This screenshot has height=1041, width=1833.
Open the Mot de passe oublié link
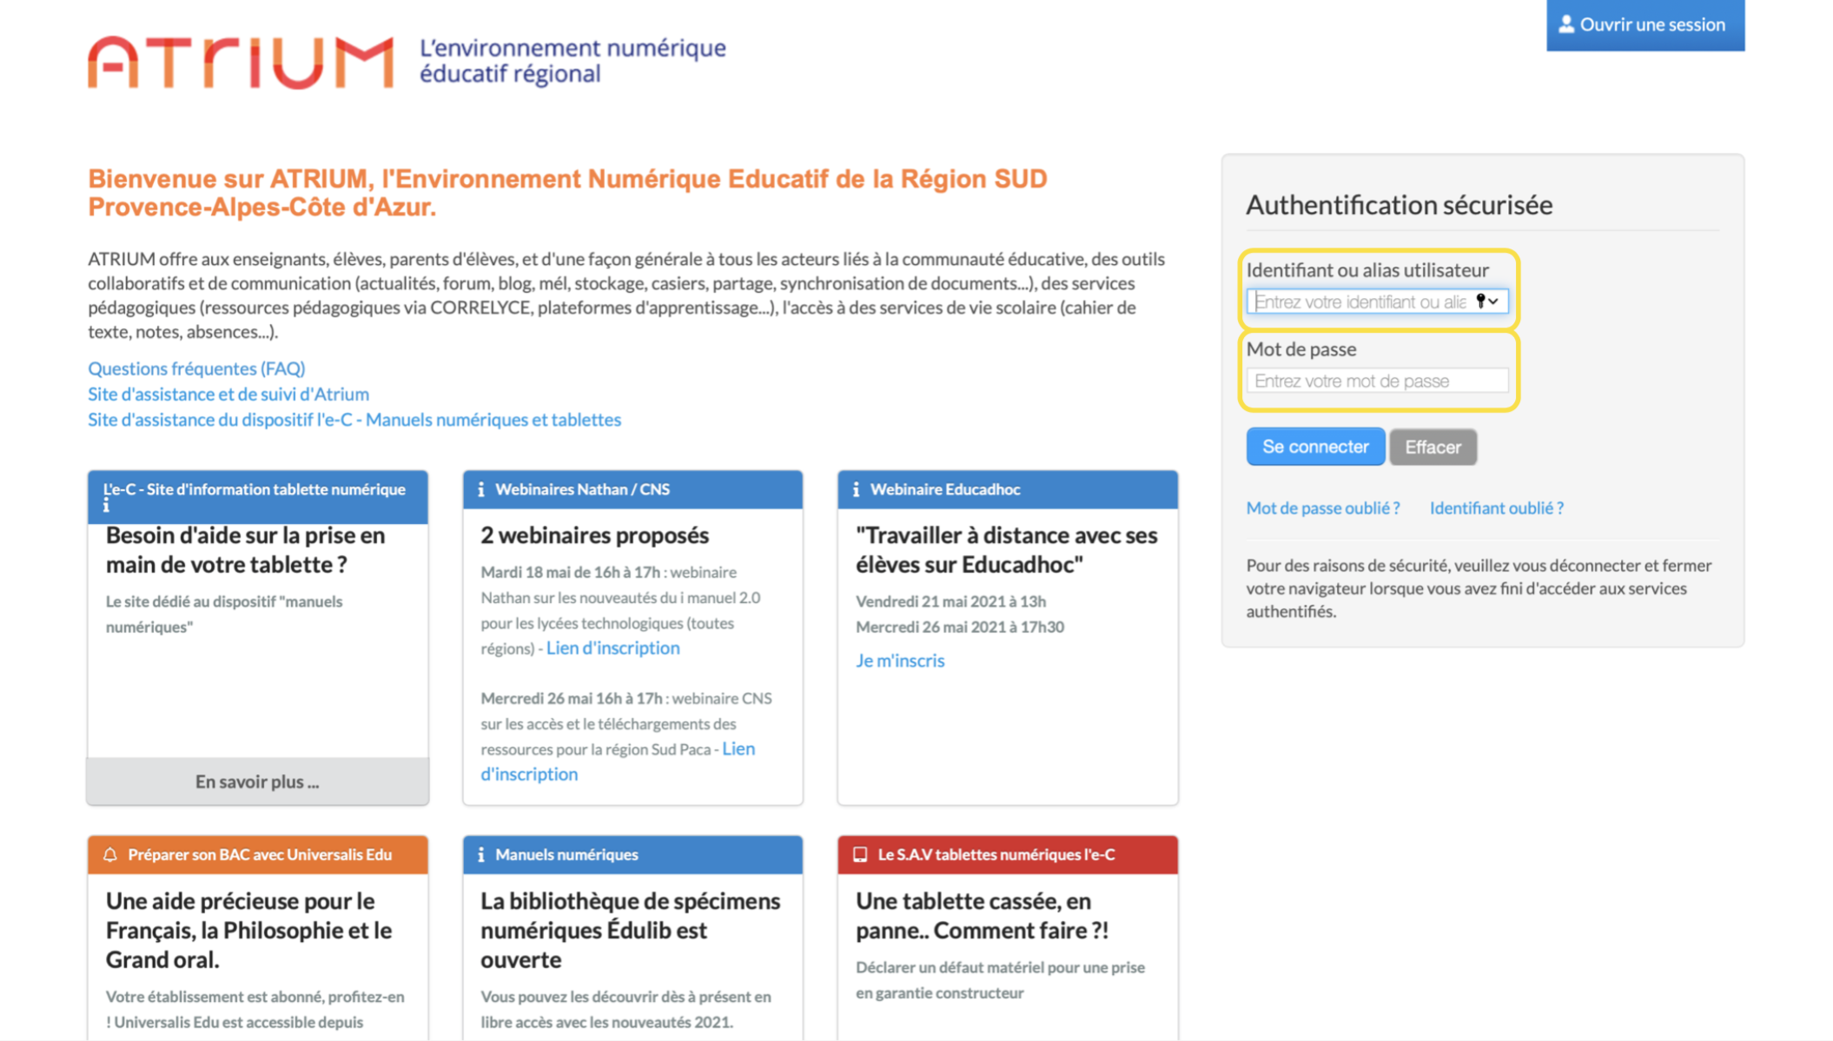[x=1323, y=507]
